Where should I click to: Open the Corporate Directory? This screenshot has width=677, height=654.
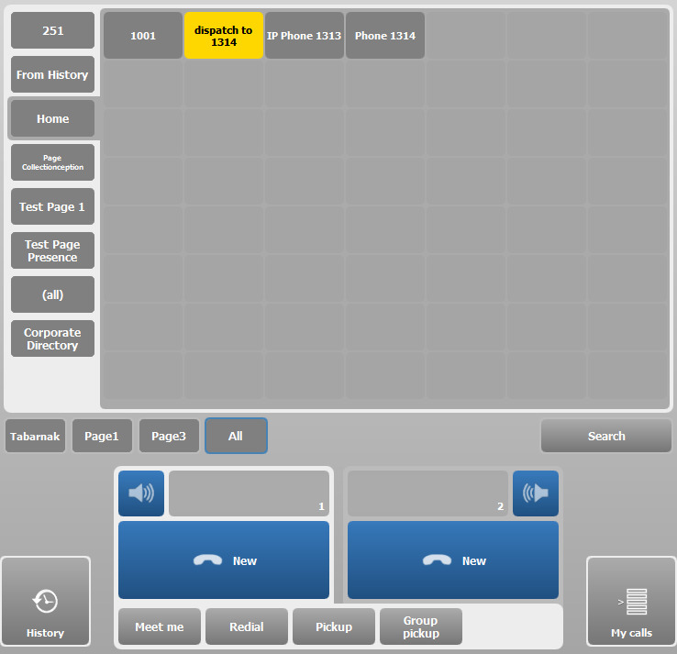tap(52, 338)
